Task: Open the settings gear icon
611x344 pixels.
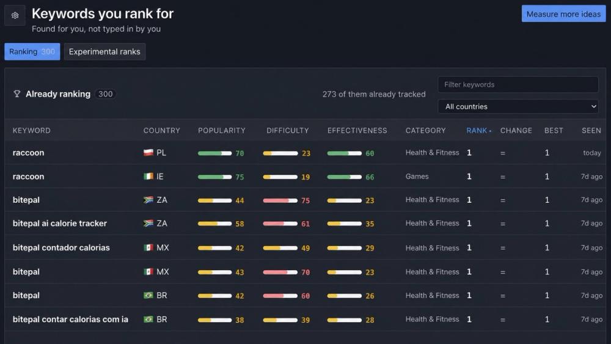Action: pos(15,15)
